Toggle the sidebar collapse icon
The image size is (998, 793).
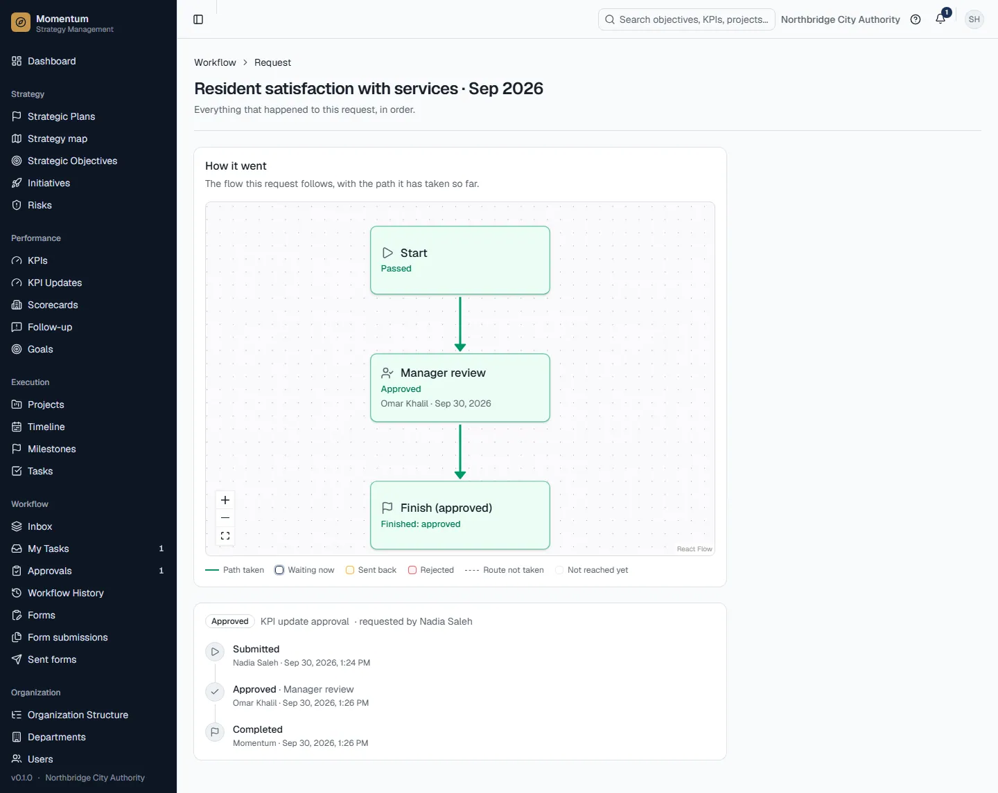coord(198,19)
